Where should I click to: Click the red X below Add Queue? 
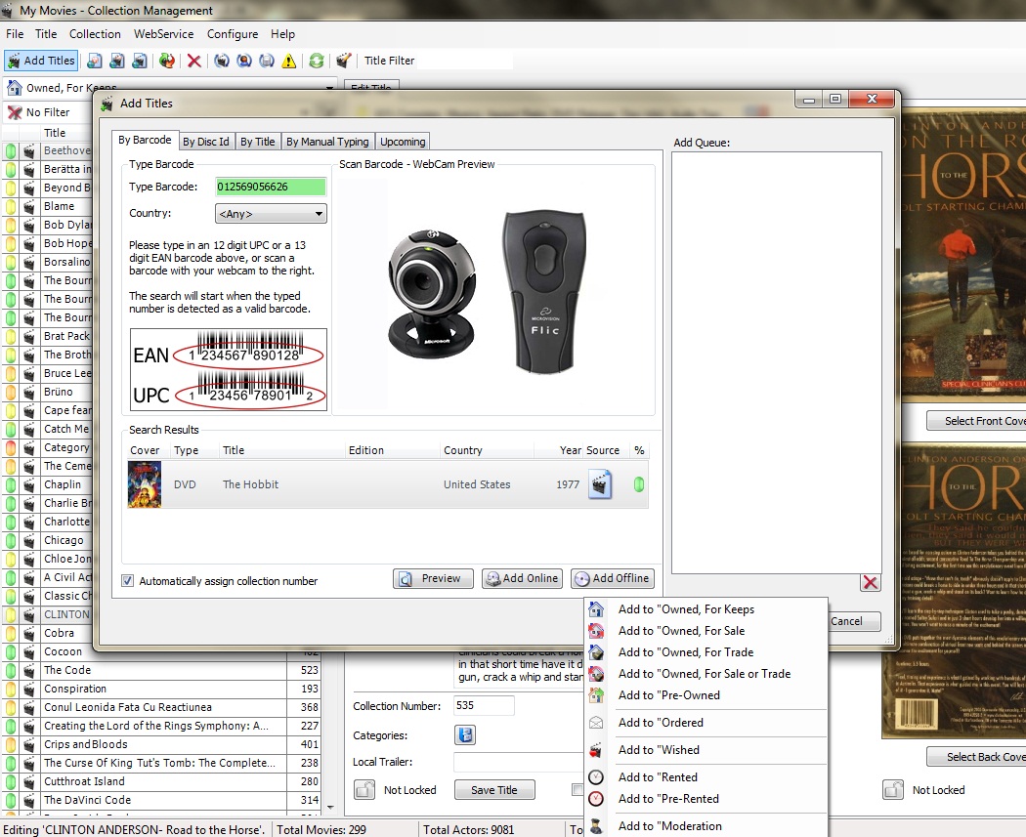click(870, 583)
